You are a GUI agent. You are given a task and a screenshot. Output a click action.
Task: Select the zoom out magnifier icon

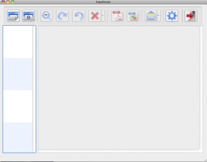coord(46,16)
